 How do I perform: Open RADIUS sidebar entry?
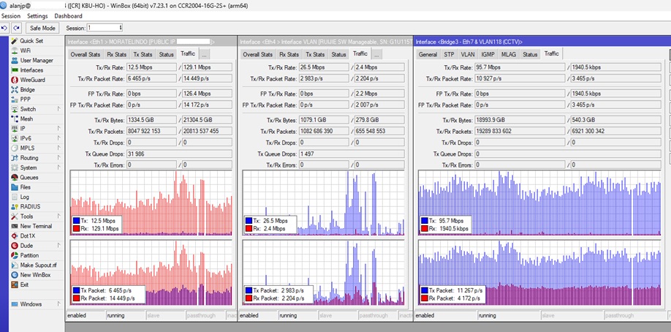(26, 206)
